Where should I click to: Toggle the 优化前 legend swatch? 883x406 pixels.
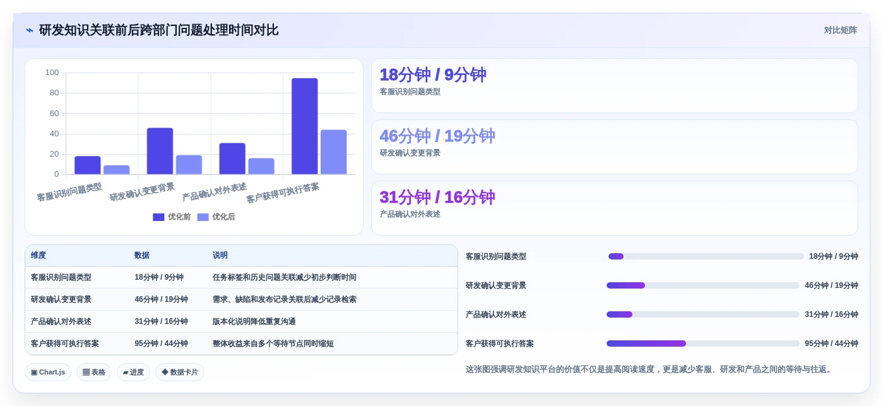(158, 217)
